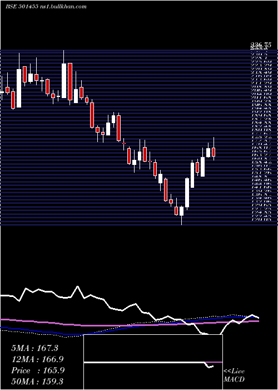Click the <<Live MACD label

coord(234,376)
